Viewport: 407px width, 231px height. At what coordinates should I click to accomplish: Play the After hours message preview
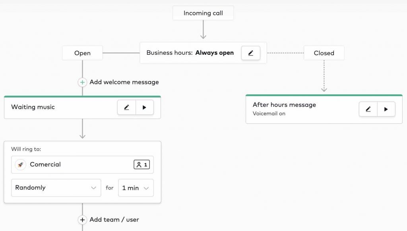pyautogui.click(x=386, y=109)
